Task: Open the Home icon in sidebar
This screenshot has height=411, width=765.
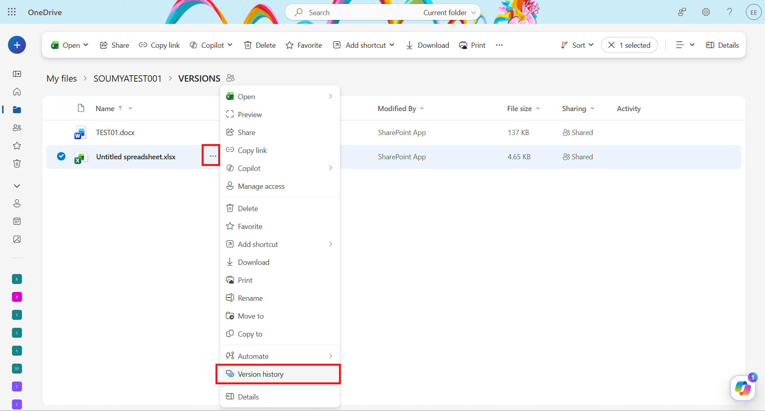Action: (x=17, y=92)
